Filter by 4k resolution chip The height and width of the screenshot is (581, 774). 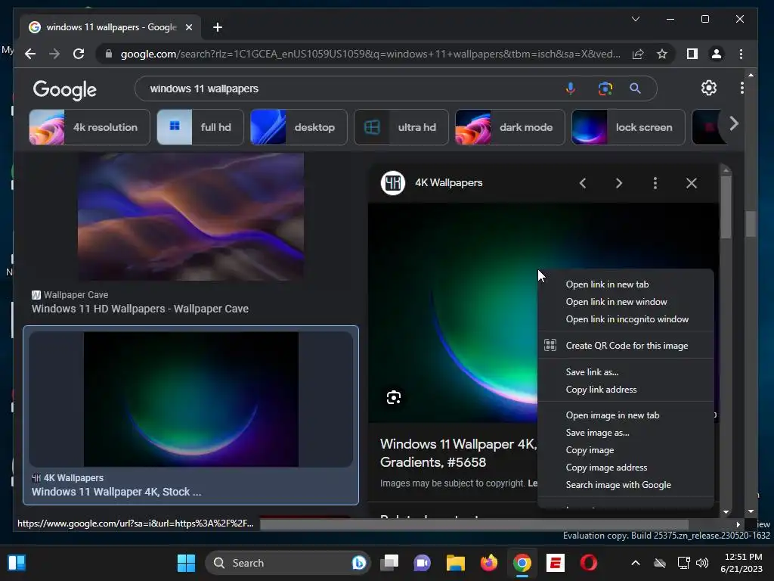(x=89, y=127)
